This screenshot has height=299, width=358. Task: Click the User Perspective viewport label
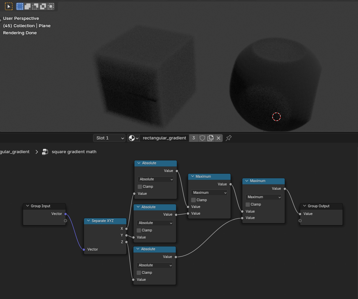click(21, 18)
